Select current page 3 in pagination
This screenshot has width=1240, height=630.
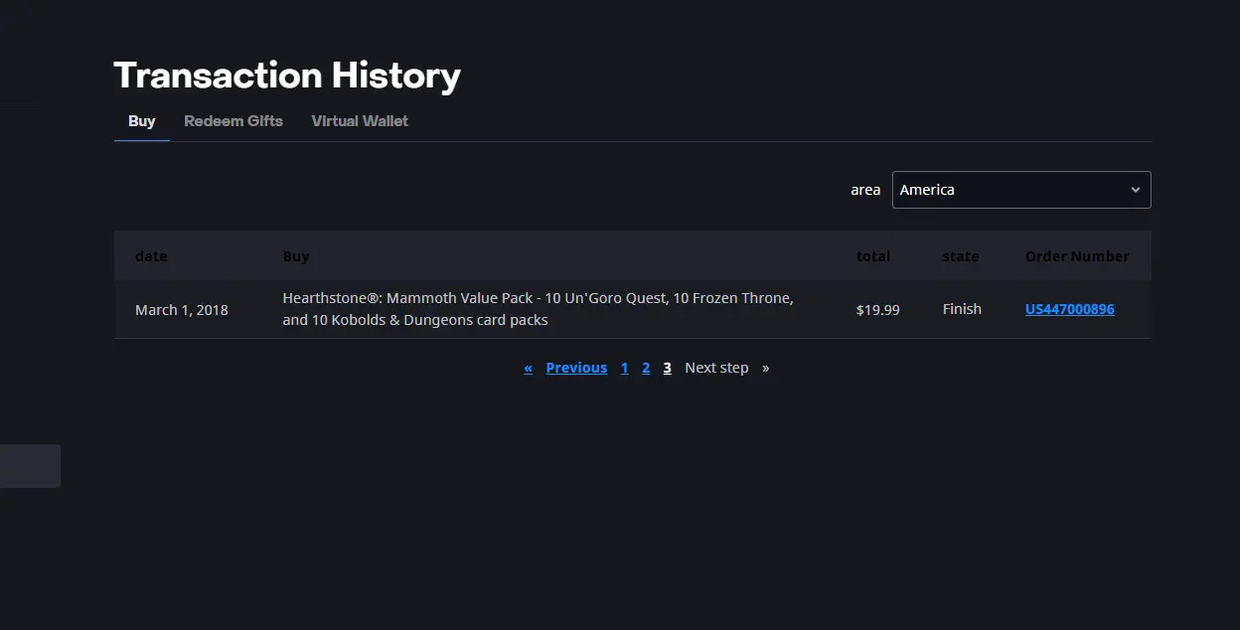(667, 368)
